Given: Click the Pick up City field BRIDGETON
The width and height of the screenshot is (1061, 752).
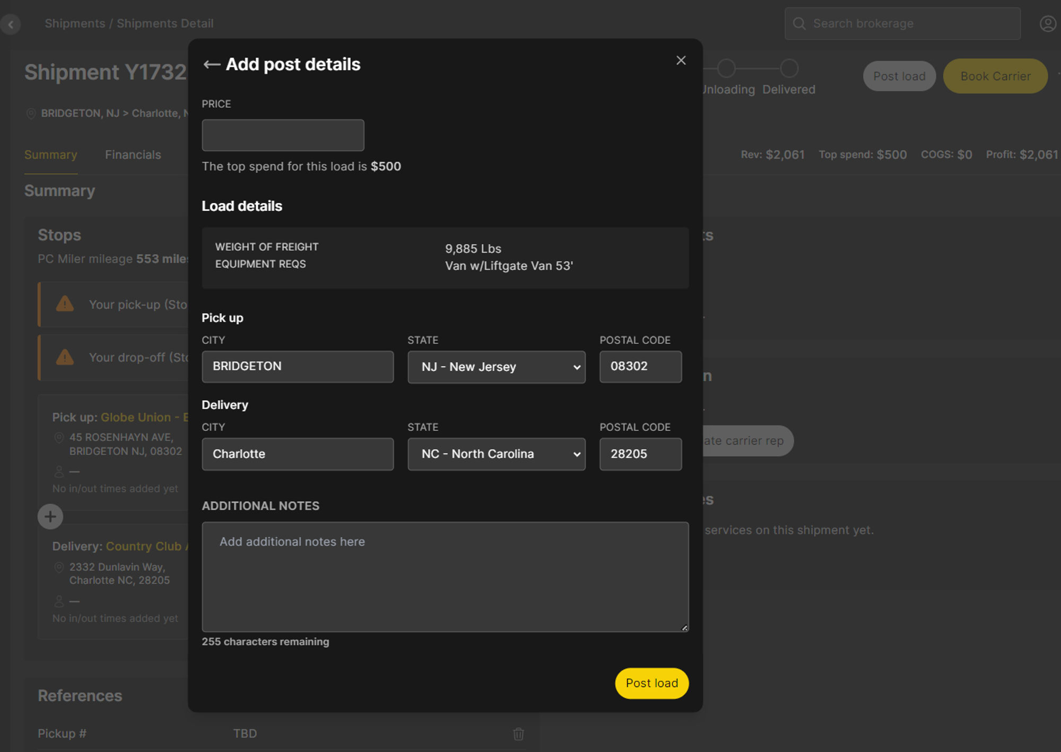Looking at the screenshot, I should click(x=298, y=367).
